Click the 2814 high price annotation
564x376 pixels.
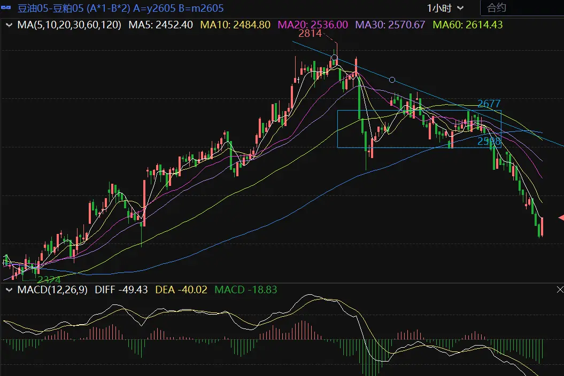[x=310, y=34]
